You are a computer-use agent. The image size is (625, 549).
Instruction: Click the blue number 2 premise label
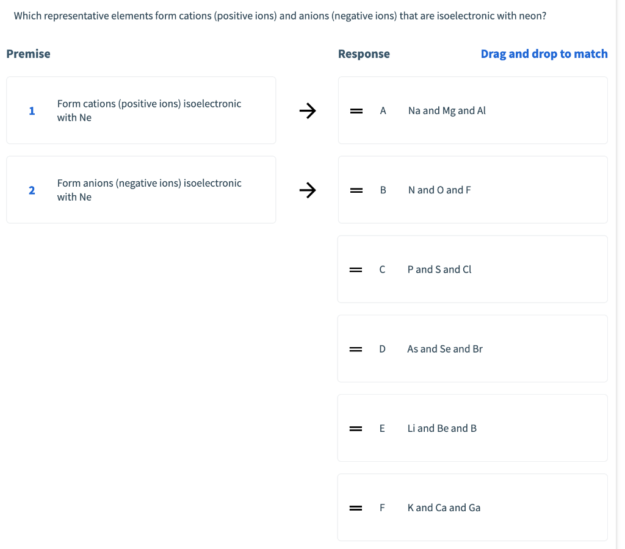click(x=32, y=190)
